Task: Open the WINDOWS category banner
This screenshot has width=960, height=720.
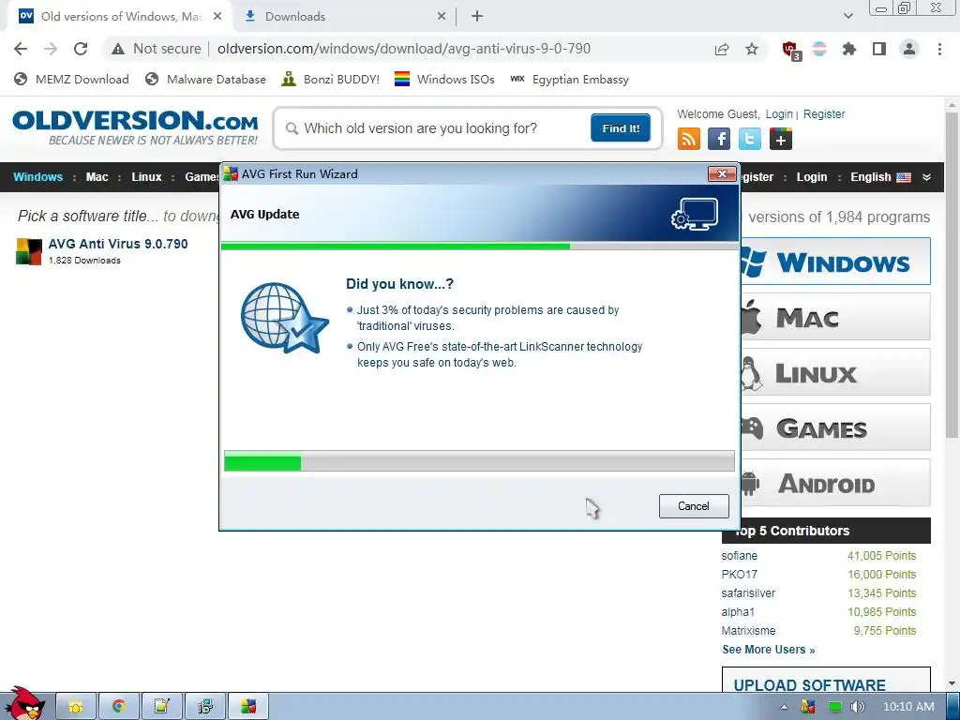Action: (x=835, y=262)
